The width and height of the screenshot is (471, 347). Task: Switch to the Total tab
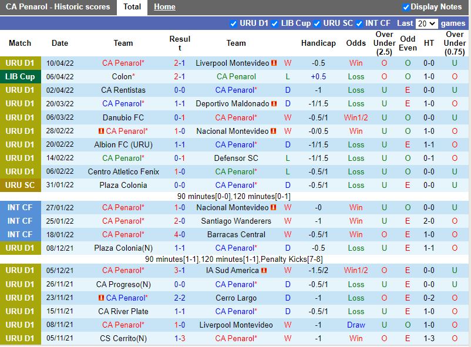pyautogui.click(x=132, y=7)
